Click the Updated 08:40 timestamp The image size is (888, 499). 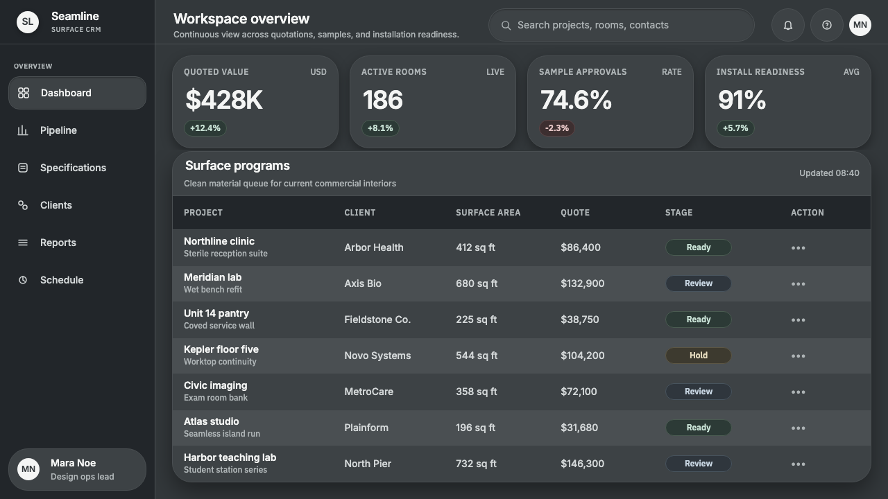(x=829, y=173)
